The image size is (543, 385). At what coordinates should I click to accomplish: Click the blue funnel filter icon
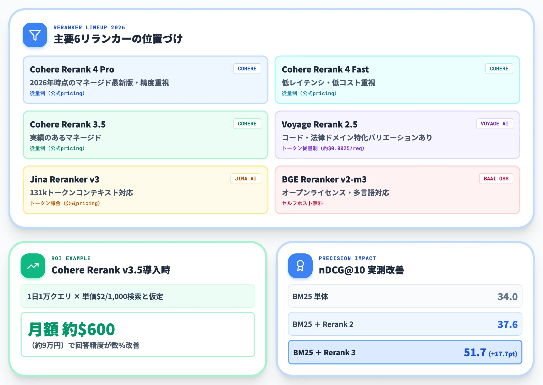35,35
